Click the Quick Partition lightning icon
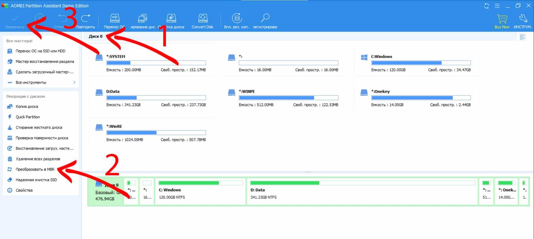Screen dimensions: 534x239 click(10, 117)
